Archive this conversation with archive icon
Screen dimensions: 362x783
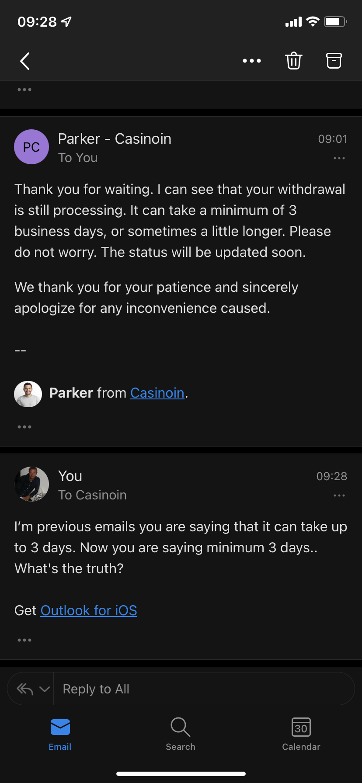[334, 61]
